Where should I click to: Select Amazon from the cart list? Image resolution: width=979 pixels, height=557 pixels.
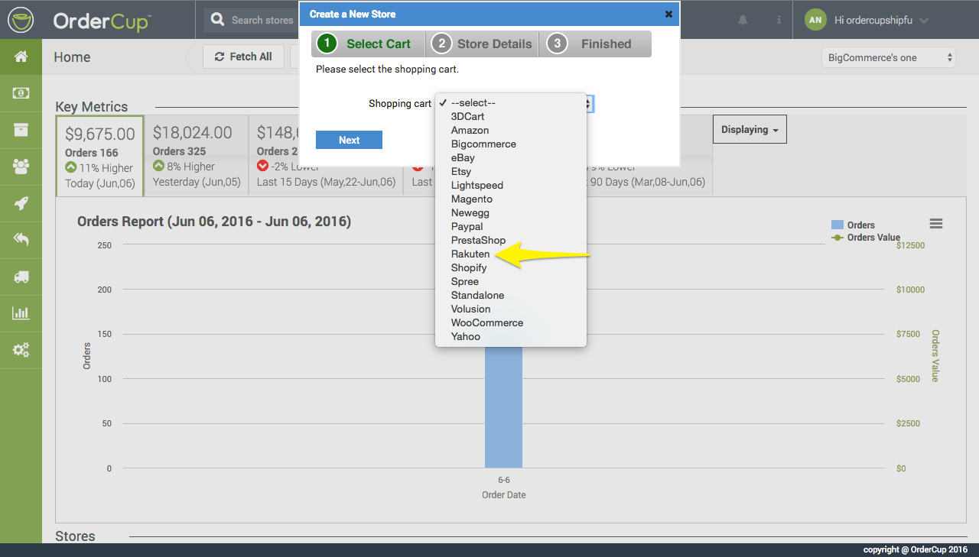[x=511, y=130]
